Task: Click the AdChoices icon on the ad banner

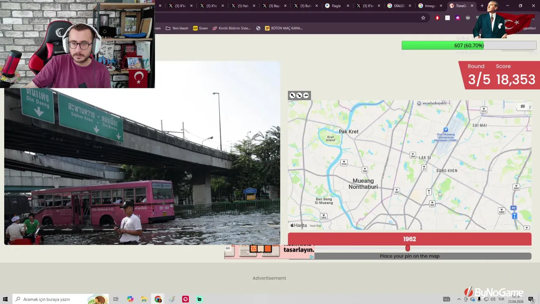Action: point(312,257)
